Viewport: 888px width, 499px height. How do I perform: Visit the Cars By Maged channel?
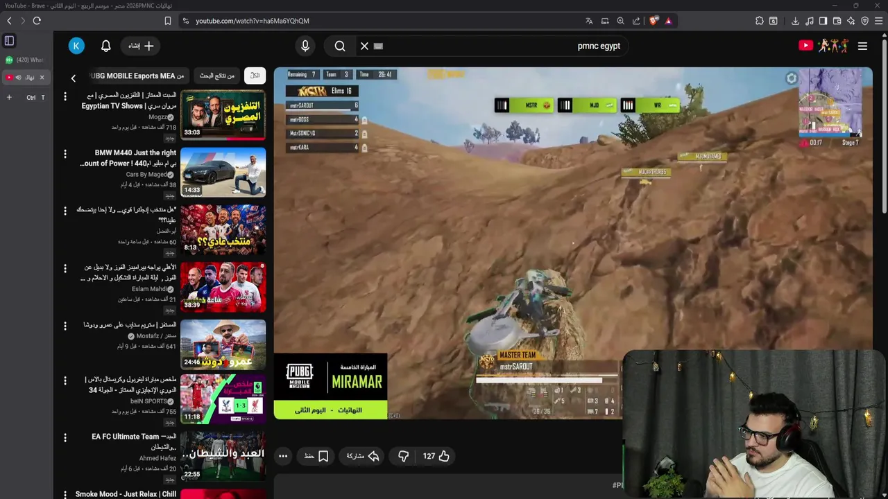coord(146,175)
